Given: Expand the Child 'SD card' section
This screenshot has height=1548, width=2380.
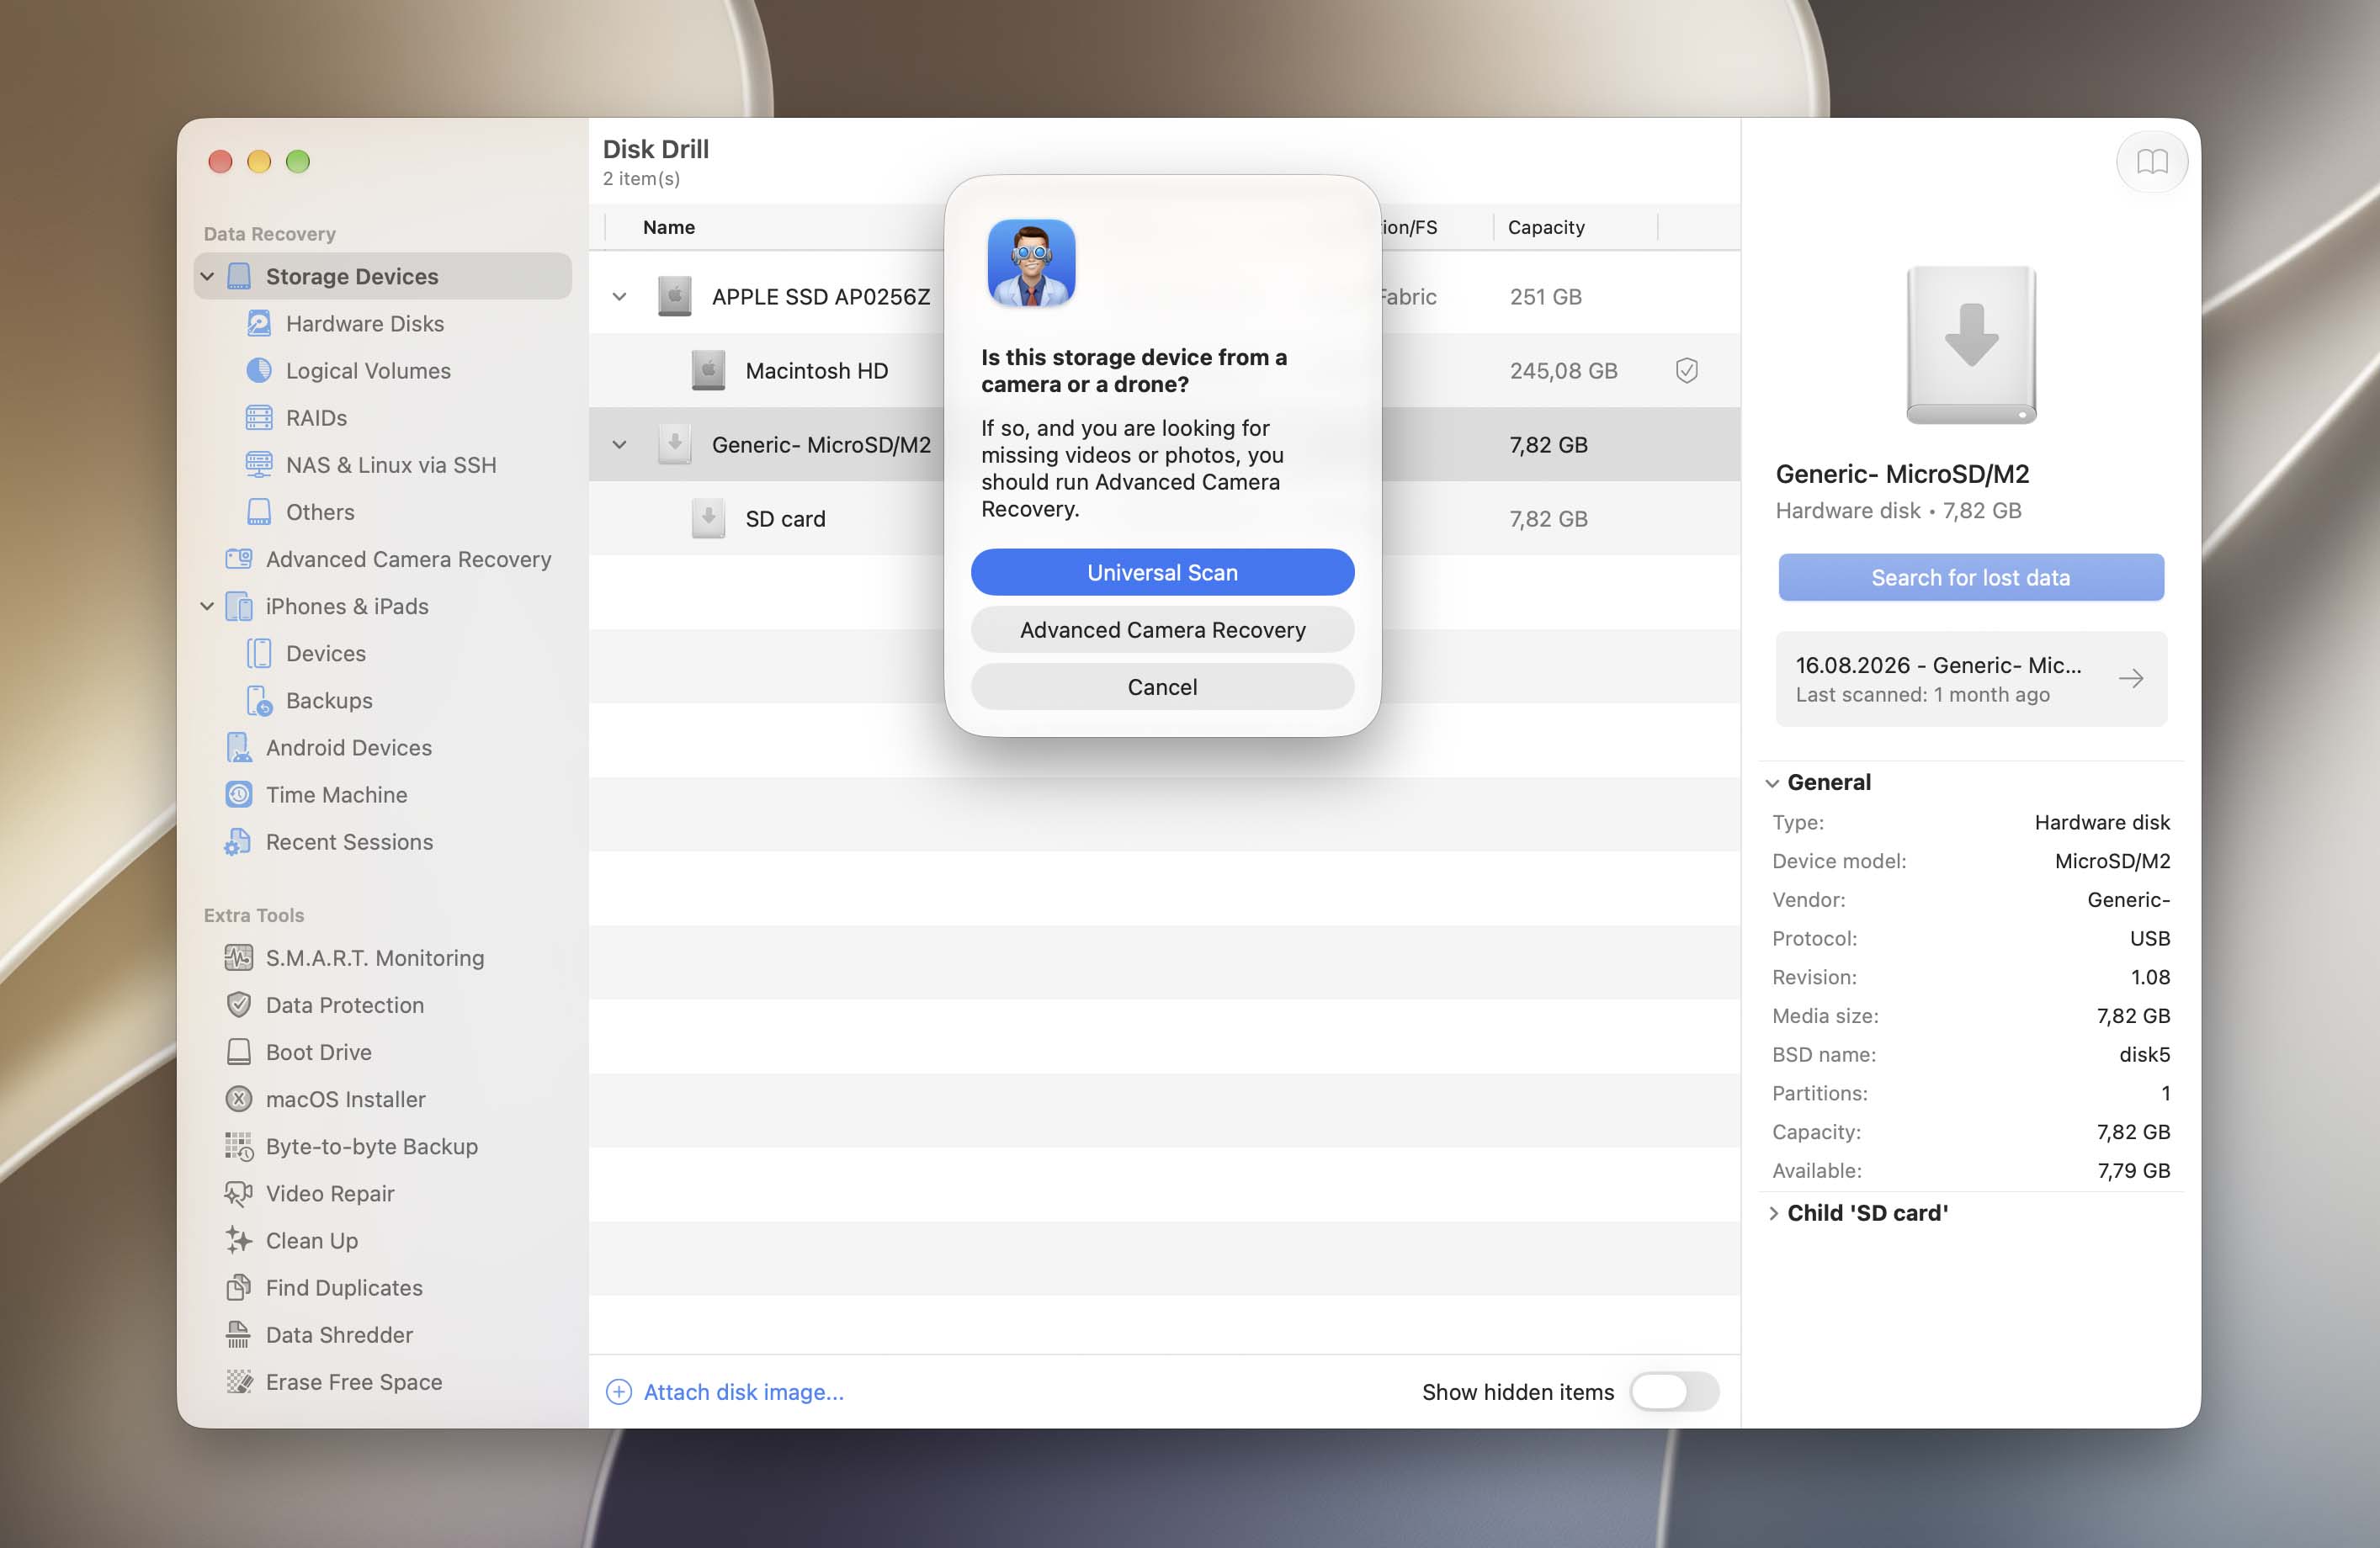Looking at the screenshot, I should tap(1772, 1212).
